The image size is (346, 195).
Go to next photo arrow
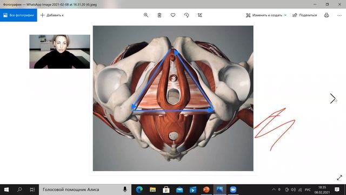pyautogui.click(x=333, y=99)
